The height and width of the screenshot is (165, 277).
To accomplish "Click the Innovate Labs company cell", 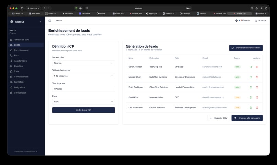I will coord(156,97).
